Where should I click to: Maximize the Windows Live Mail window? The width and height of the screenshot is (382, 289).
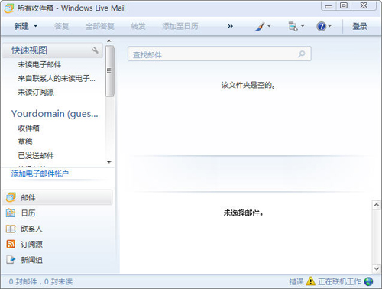(344, 6)
